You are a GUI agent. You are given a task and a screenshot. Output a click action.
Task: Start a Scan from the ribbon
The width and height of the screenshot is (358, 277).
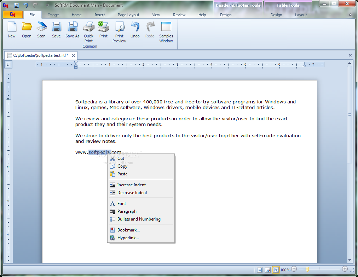point(41,30)
